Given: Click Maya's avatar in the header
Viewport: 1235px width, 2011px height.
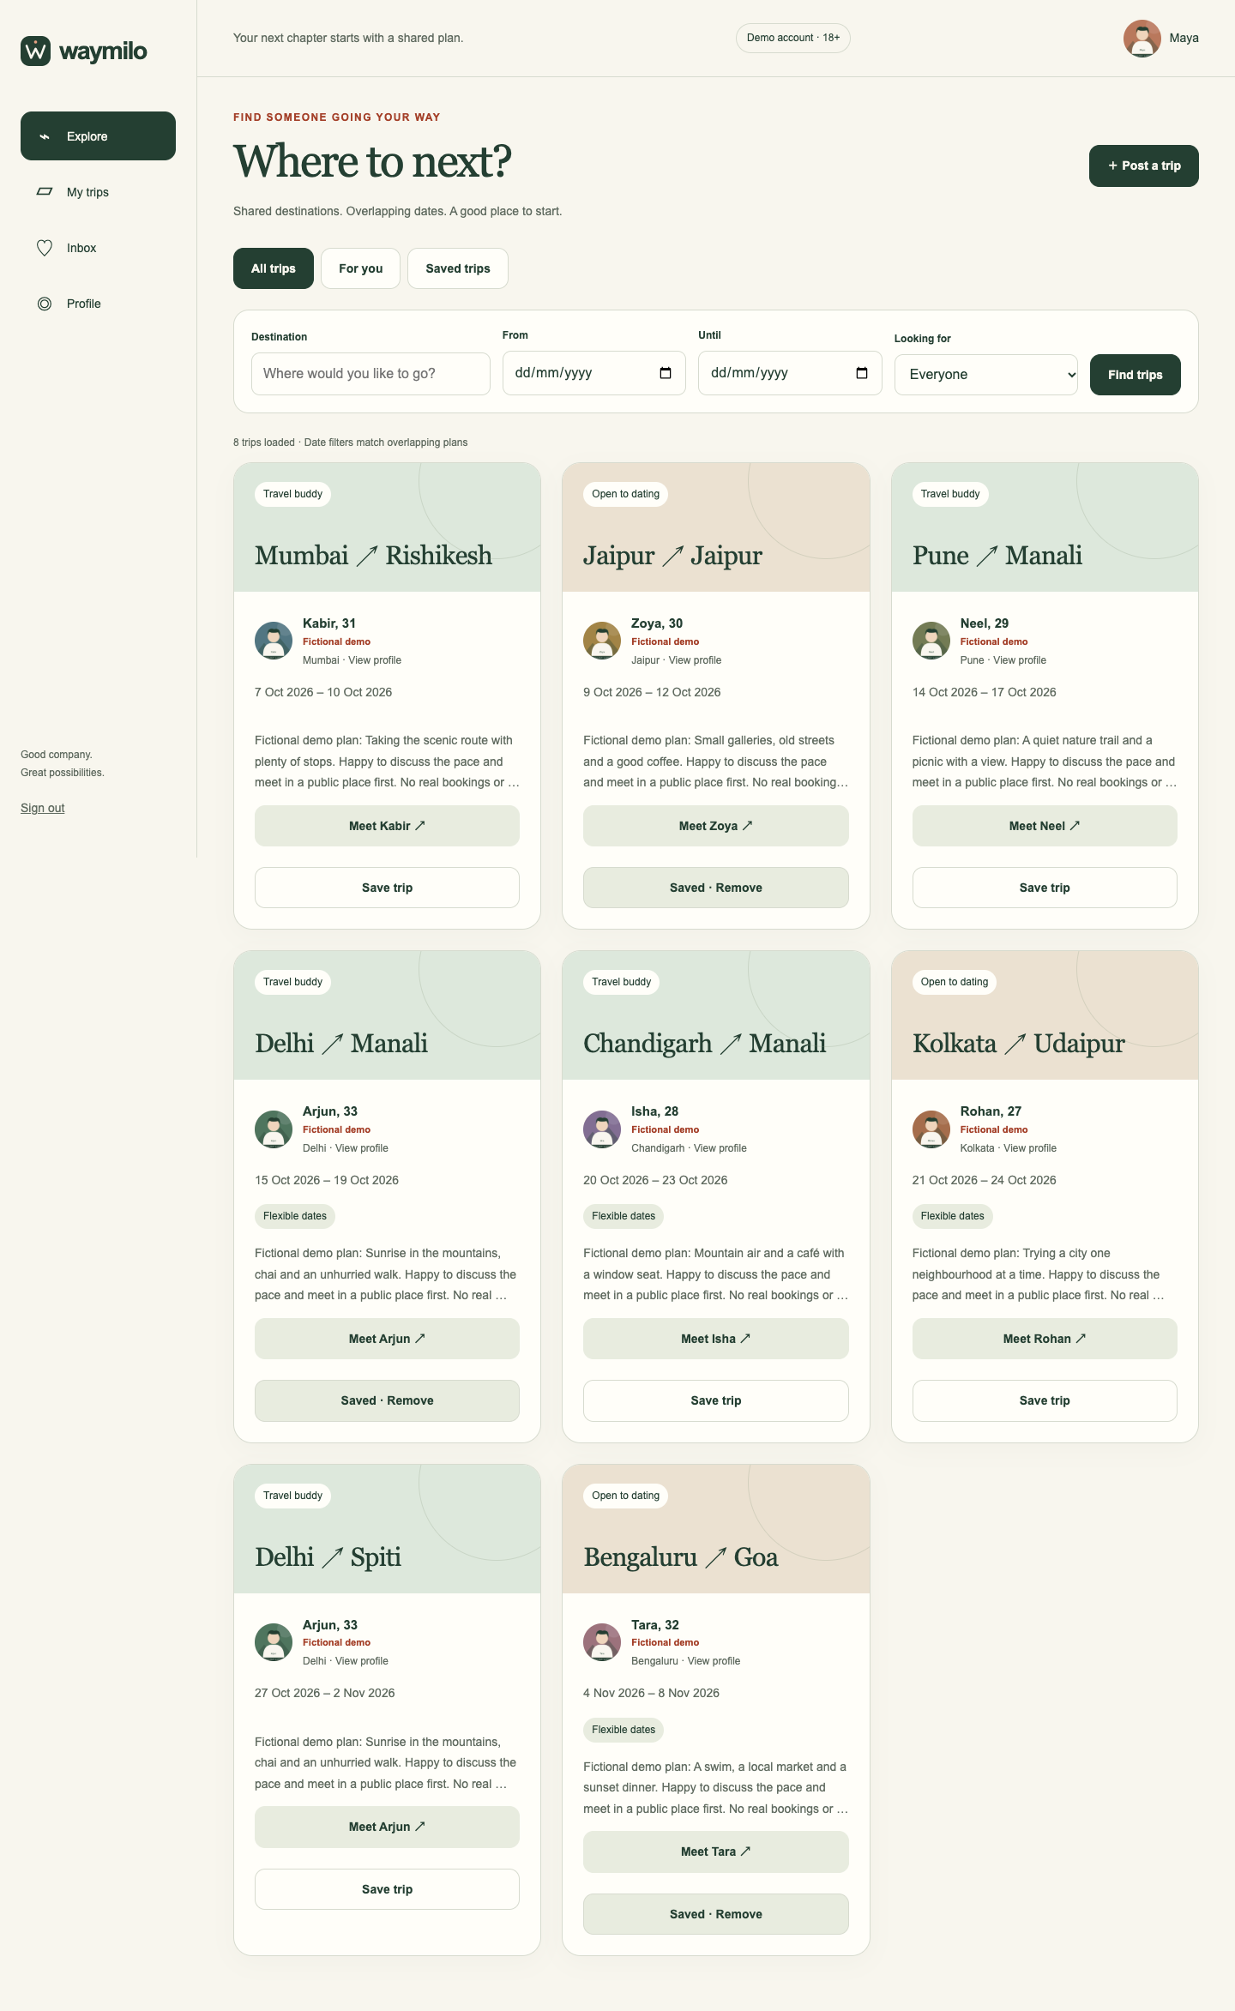Looking at the screenshot, I should [1142, 39].
